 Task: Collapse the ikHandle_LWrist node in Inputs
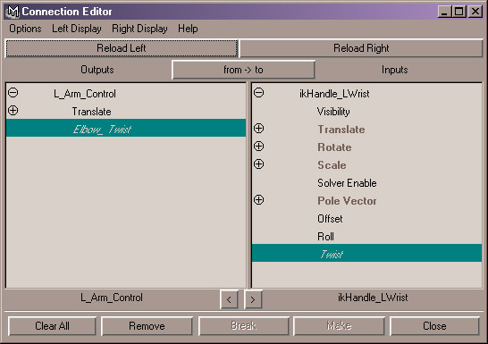[x=258, y=93]
